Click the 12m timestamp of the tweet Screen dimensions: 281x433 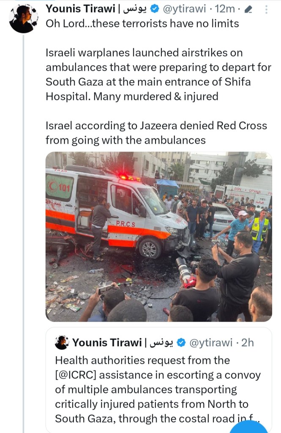[225, 9]
